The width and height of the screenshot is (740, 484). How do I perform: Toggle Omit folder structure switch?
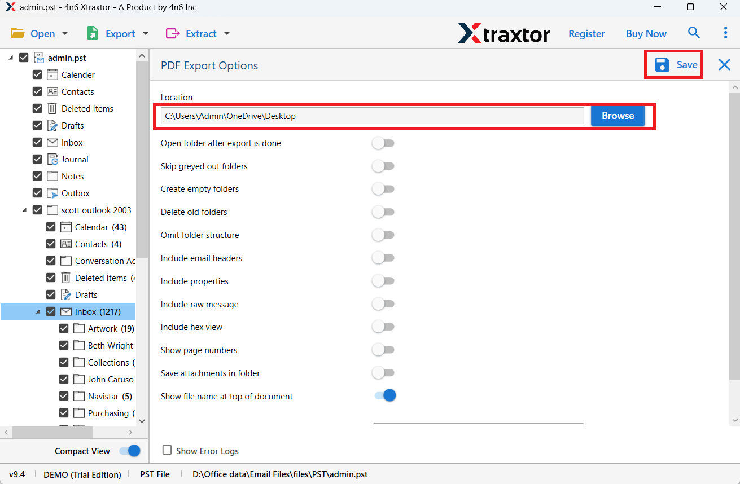pyautogui.click(x=383, y=235)
